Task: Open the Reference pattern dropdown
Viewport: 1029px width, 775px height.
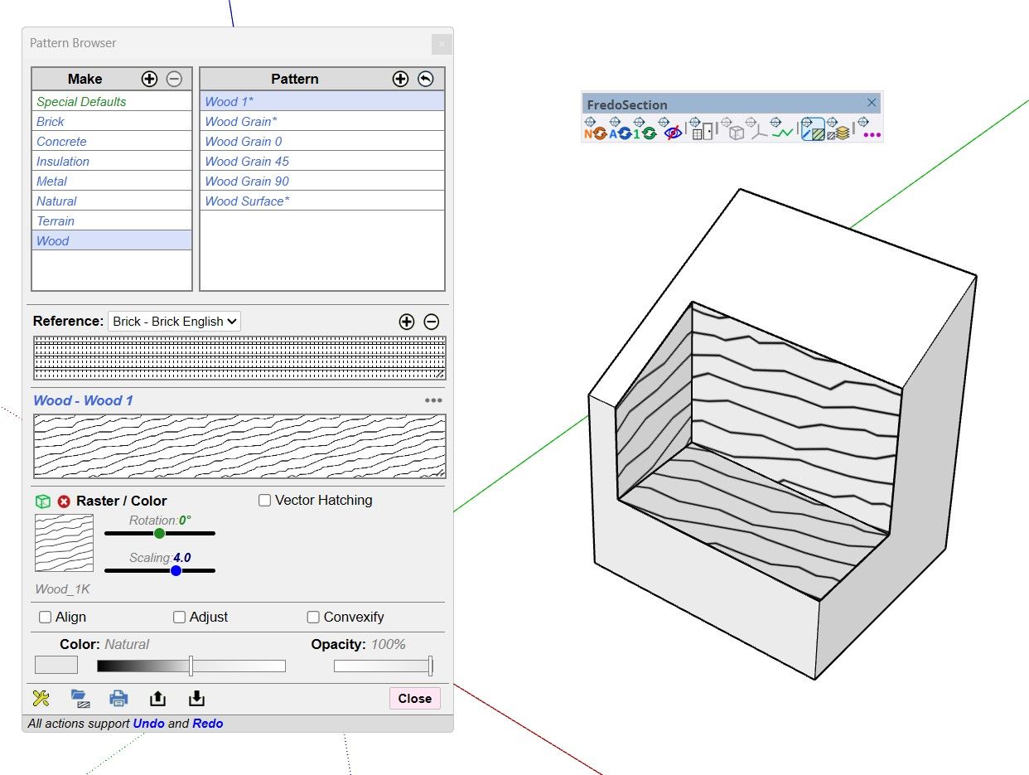Action: tap(174, 322)
